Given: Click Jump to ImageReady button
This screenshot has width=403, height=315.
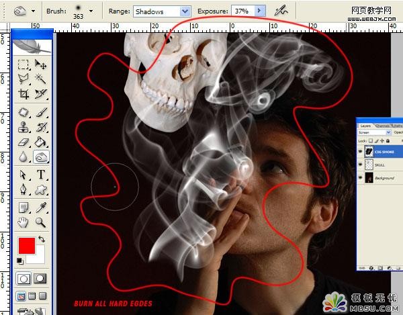Looking at the screenshot, I should [32, 312].
